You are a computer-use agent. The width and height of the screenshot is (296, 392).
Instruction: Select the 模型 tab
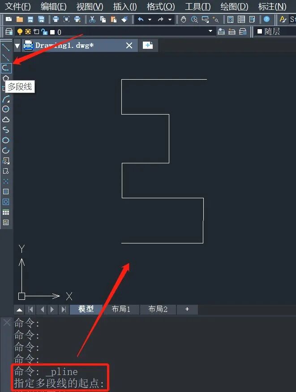tap(86, 309)
